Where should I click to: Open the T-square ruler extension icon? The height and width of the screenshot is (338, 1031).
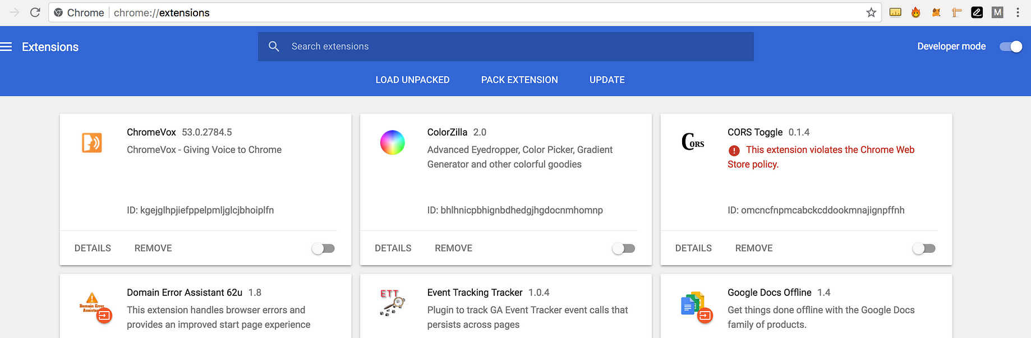pyautogui.click(x=957, y=12)
